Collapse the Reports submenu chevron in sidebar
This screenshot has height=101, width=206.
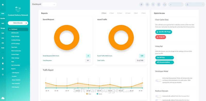(26, 69)
